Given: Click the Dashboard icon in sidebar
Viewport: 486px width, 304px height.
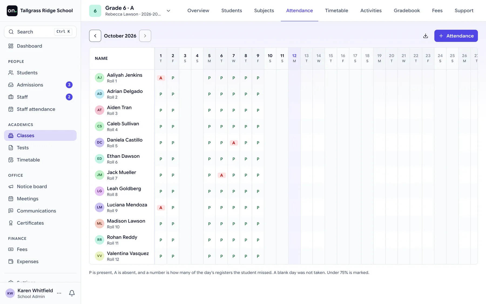Looking at the screenshot, I should point(11,46).
